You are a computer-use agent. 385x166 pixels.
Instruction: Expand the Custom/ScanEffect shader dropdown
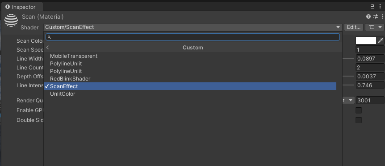pos(193,27)
